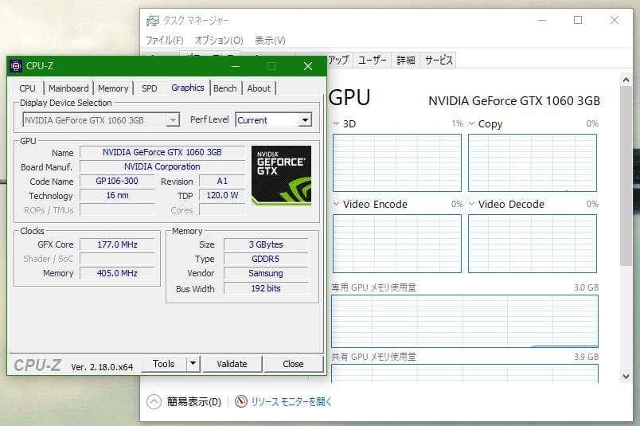Click the Samsung vendor value
This screenshot has height=426, width=640.
(266, 273)
